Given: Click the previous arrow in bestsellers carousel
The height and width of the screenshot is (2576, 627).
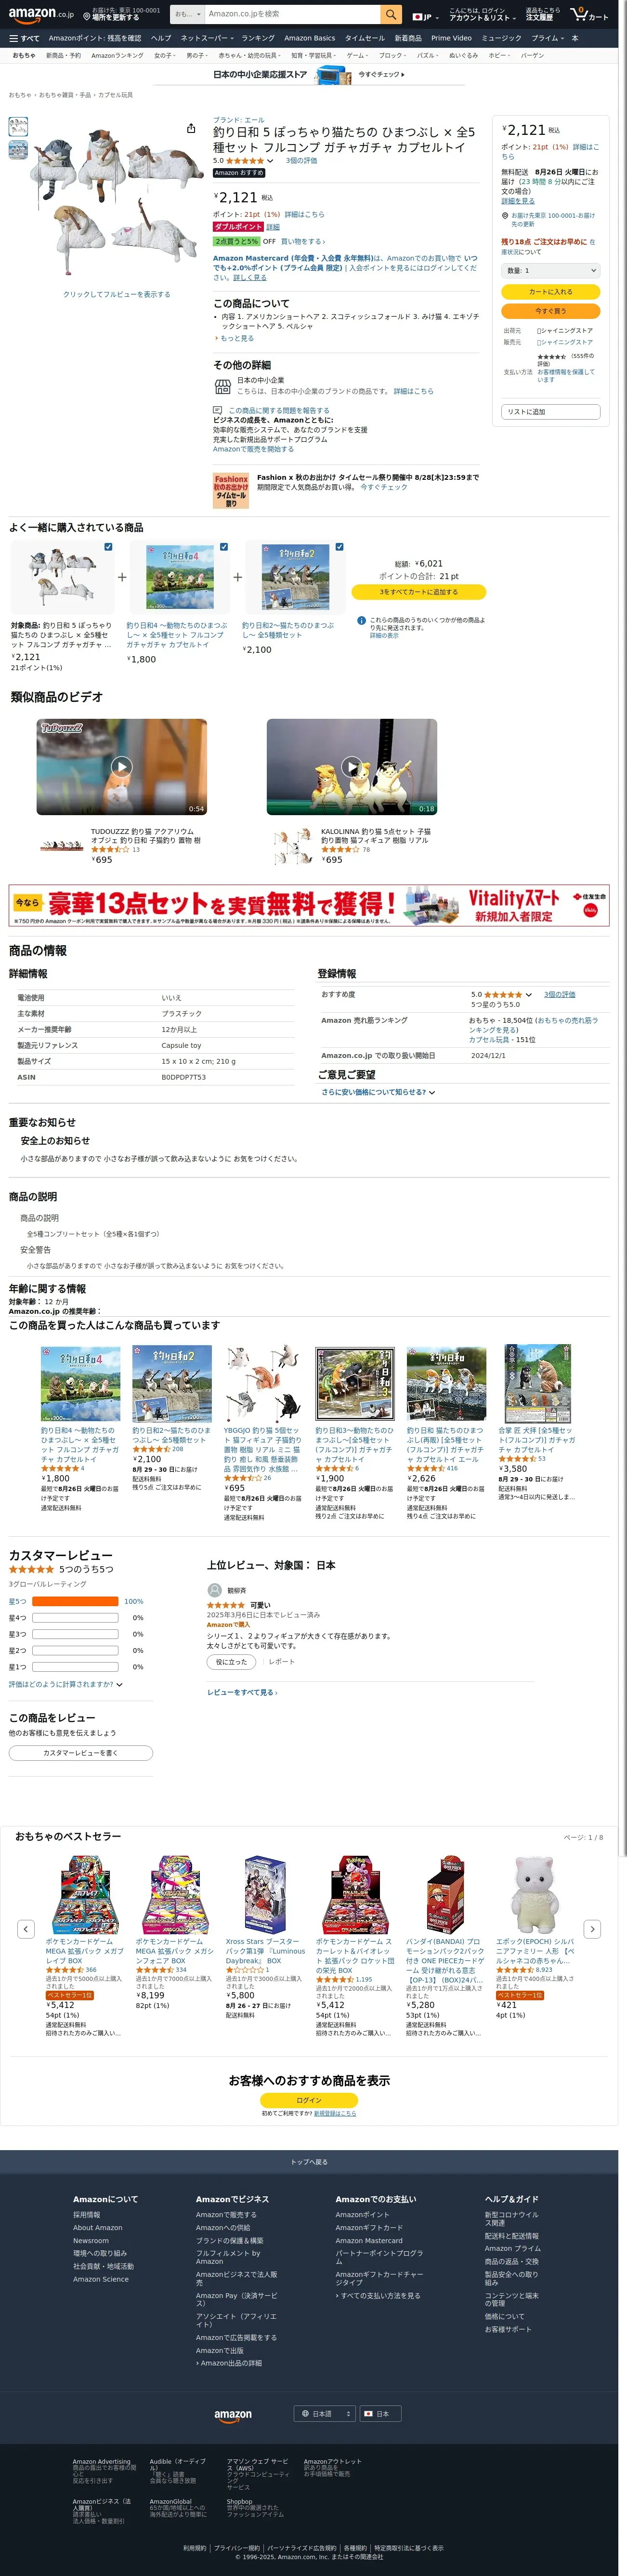Looking at the screenshot, I should 26,1928.
